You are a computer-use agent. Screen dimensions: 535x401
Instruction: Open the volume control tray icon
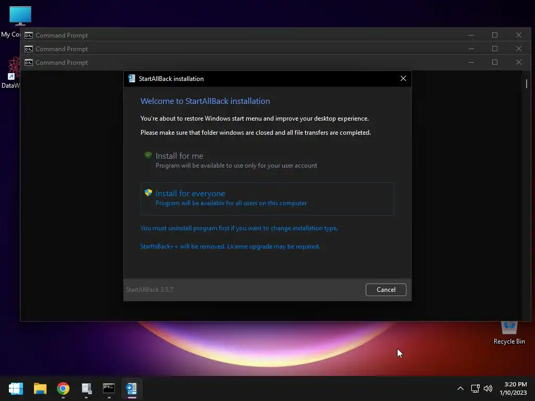pos(488,388)
